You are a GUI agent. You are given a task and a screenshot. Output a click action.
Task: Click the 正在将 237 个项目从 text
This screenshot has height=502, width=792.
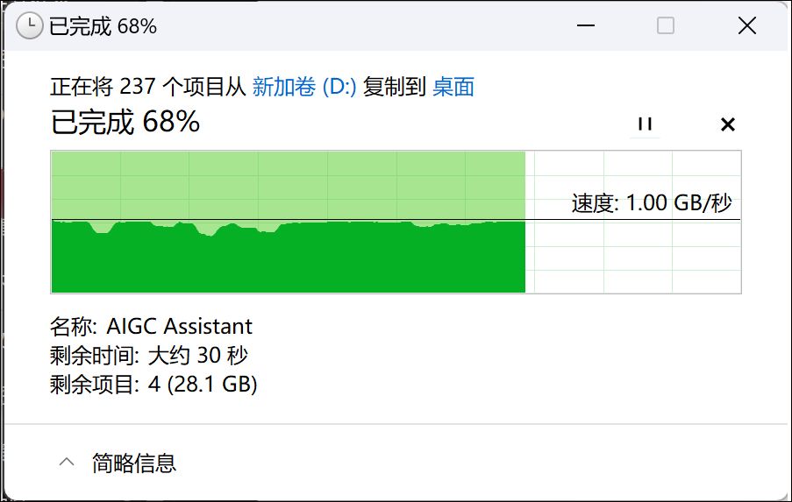coord(148,87)
